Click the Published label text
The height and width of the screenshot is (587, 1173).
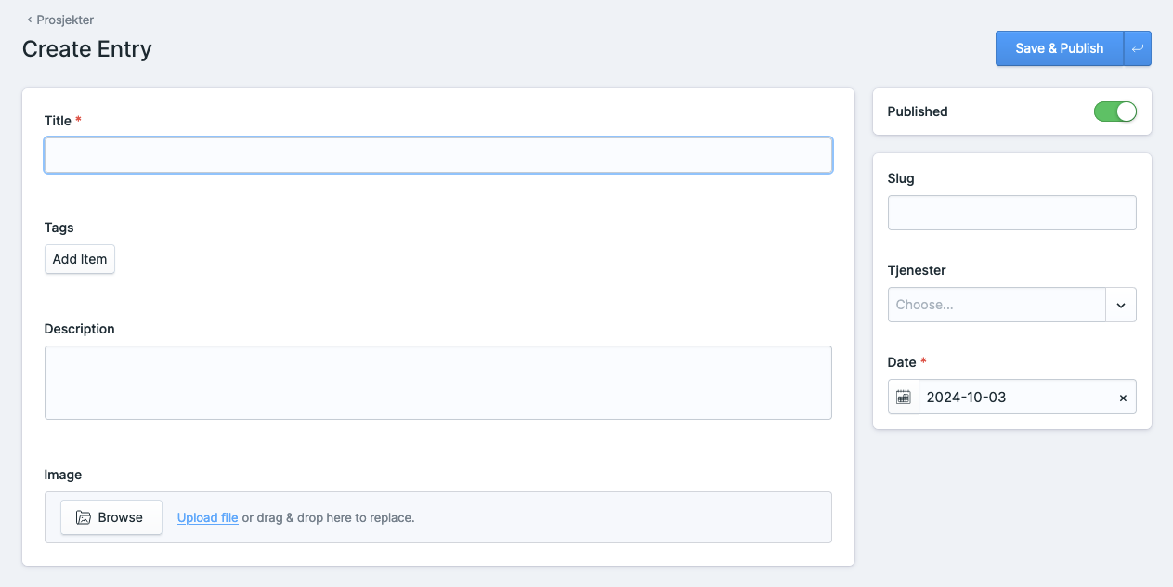(917, 111)
